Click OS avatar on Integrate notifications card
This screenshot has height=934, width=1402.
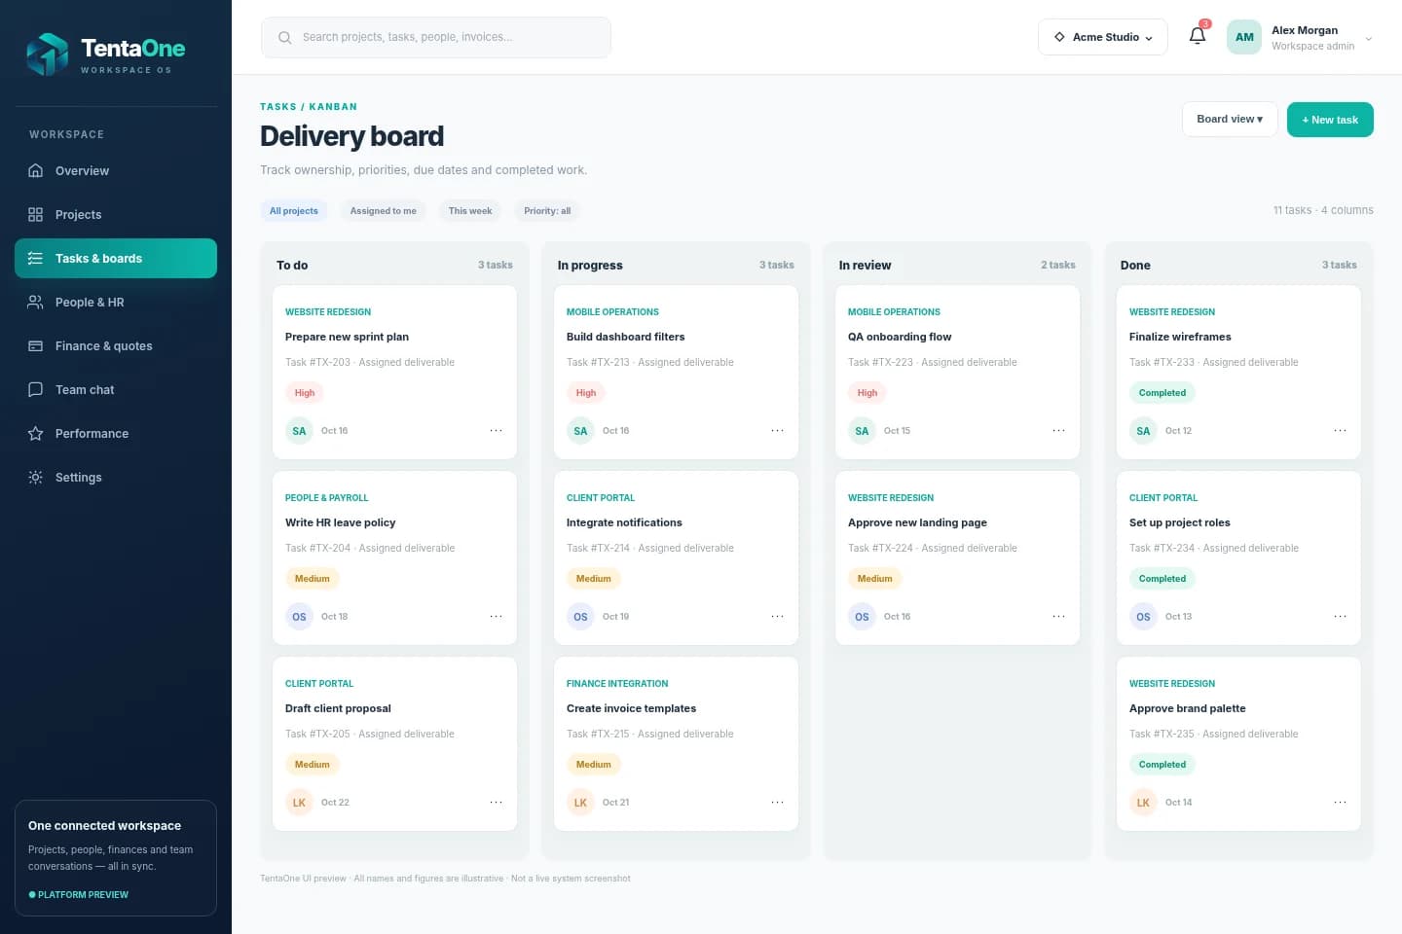click(580, 617)
